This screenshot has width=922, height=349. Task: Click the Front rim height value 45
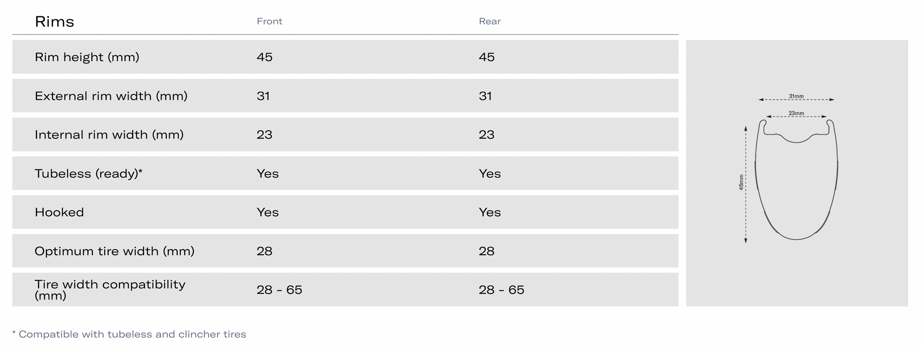coord(264,57)
